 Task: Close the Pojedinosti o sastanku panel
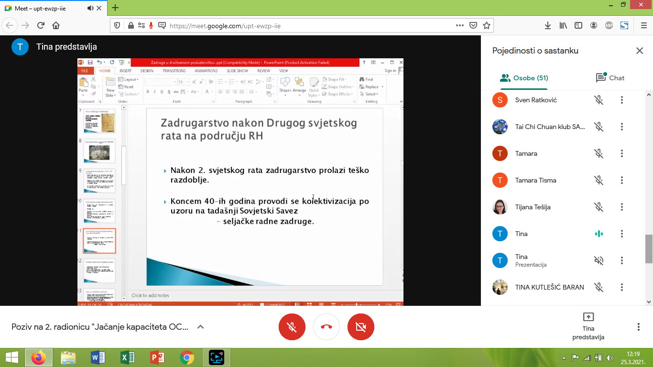(x=639, y=51)
